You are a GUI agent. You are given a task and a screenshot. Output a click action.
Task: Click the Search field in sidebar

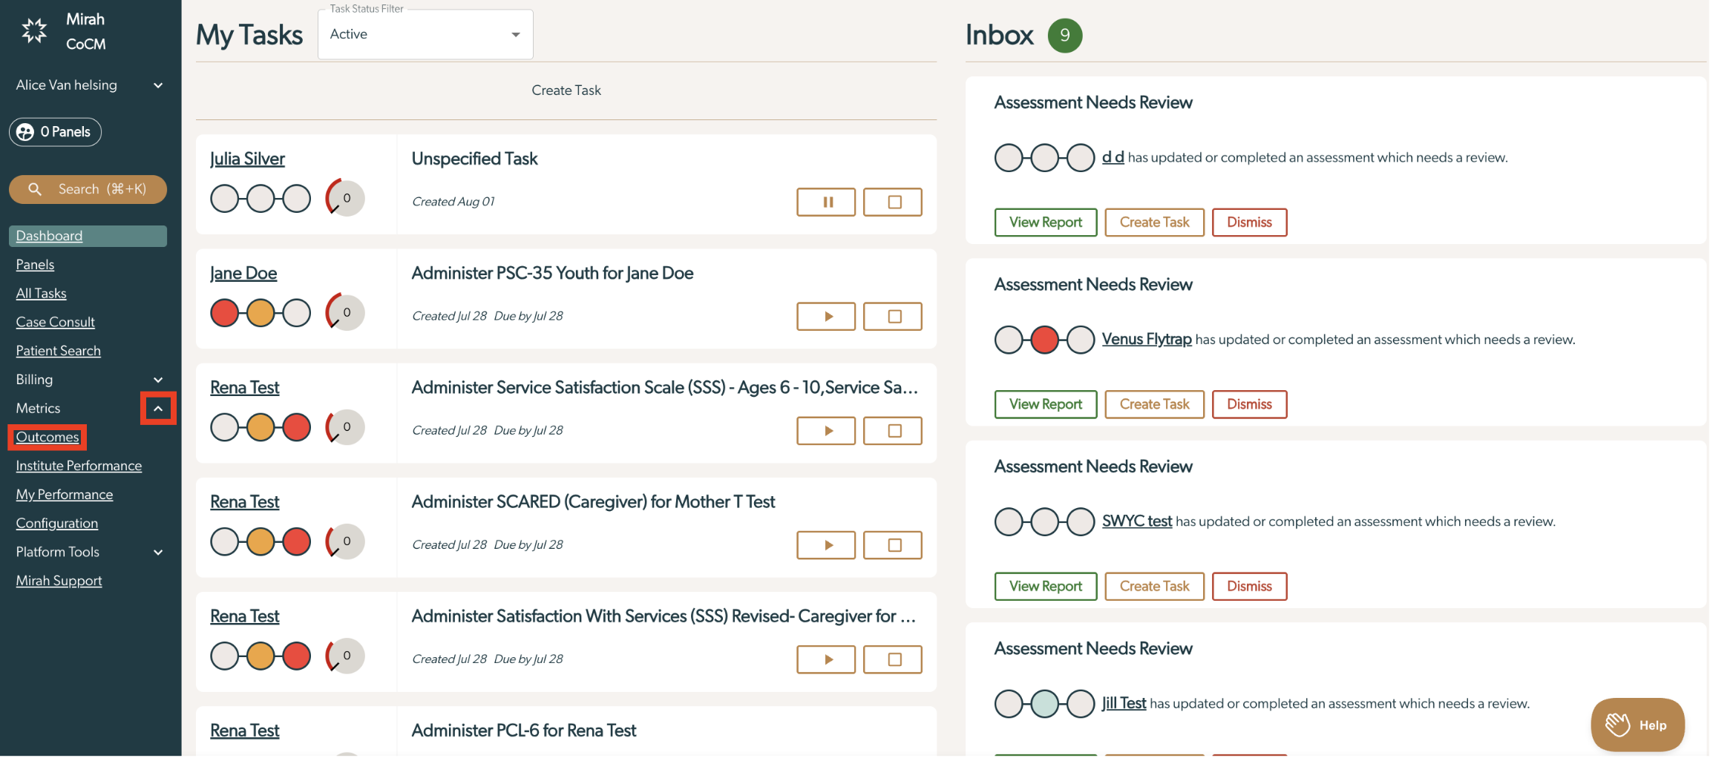(x=88, y=189)
